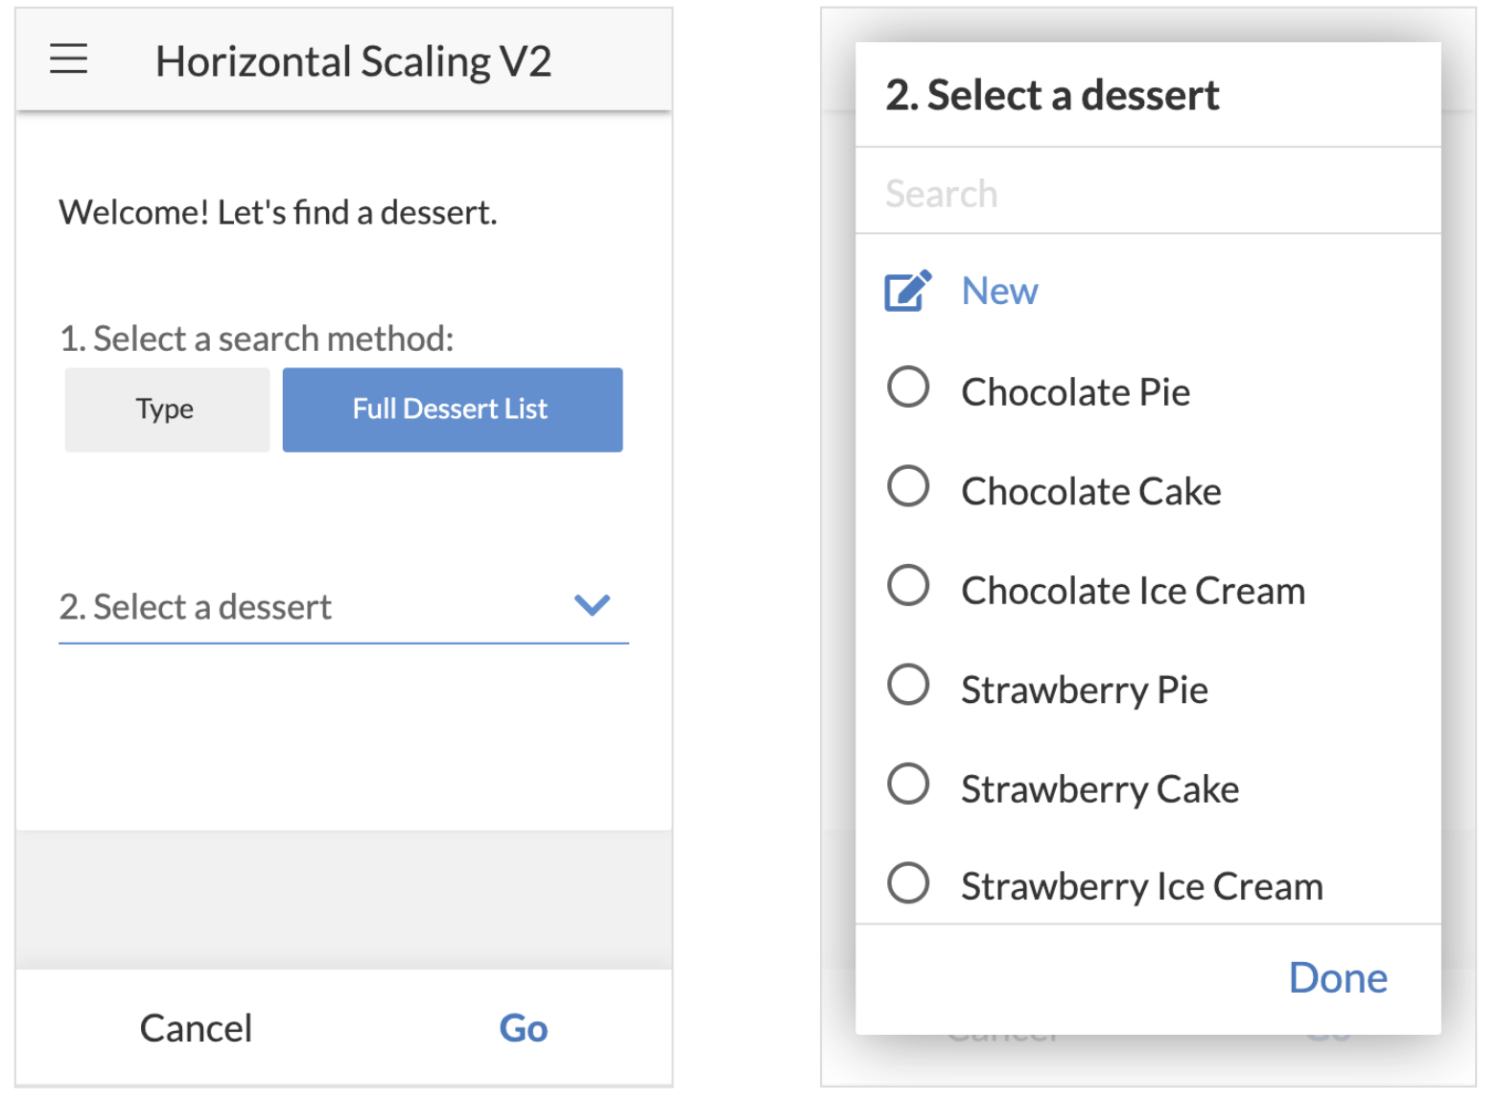The height and width of the screenshot is (1101, 1498).
Task: Expand the dessert dropdown chevron
Action: tap(592, 605)
